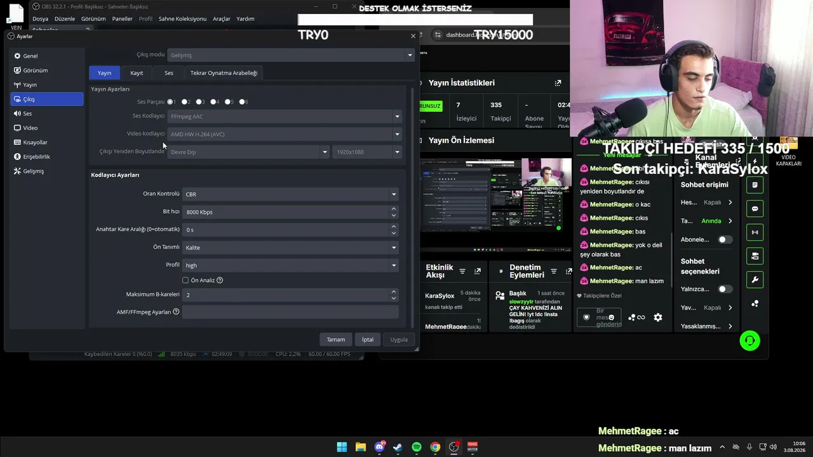Switch to Ses tab in output settings

point(169,73)
